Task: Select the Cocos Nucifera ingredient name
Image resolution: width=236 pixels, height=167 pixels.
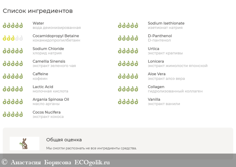Action: point(47,112)
